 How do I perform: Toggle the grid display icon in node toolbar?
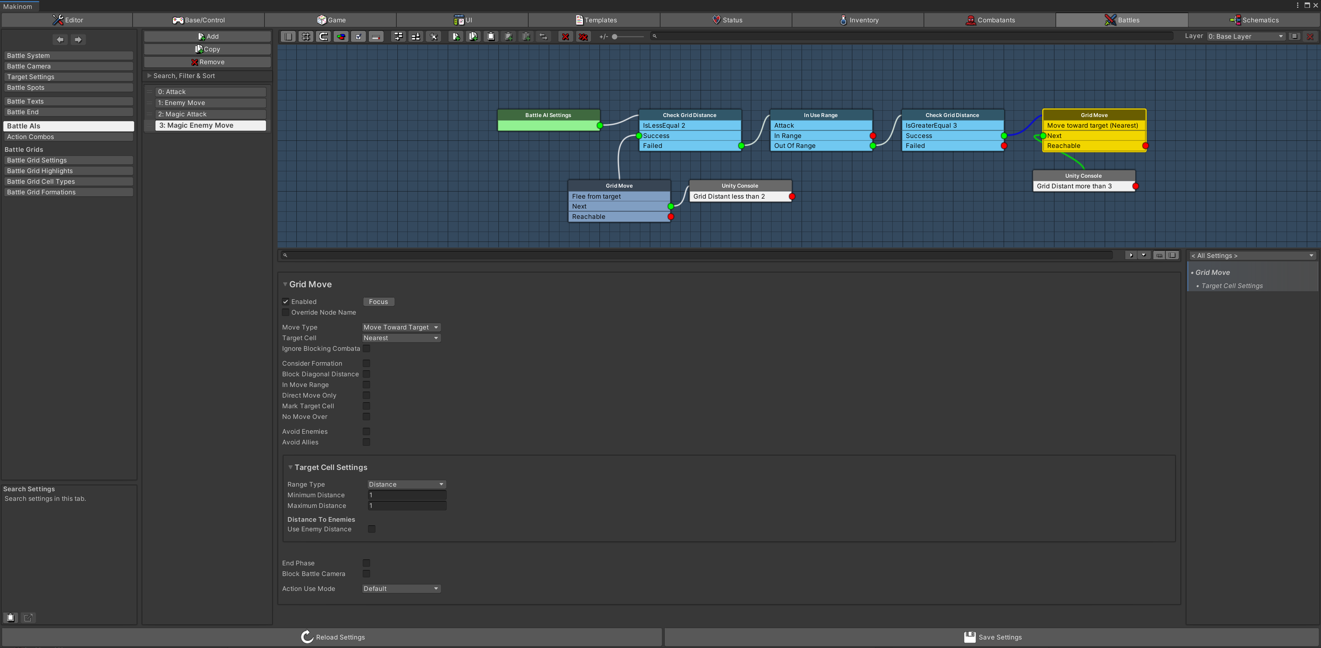(x=306, y=37)
